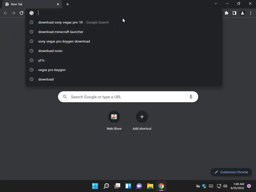Click Chrome icon on taskbar

click(161, 186)
